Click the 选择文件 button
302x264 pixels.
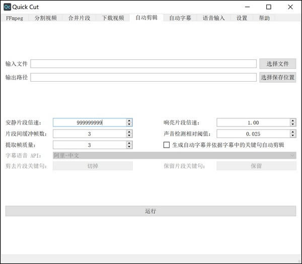click(x=277, y=64)
